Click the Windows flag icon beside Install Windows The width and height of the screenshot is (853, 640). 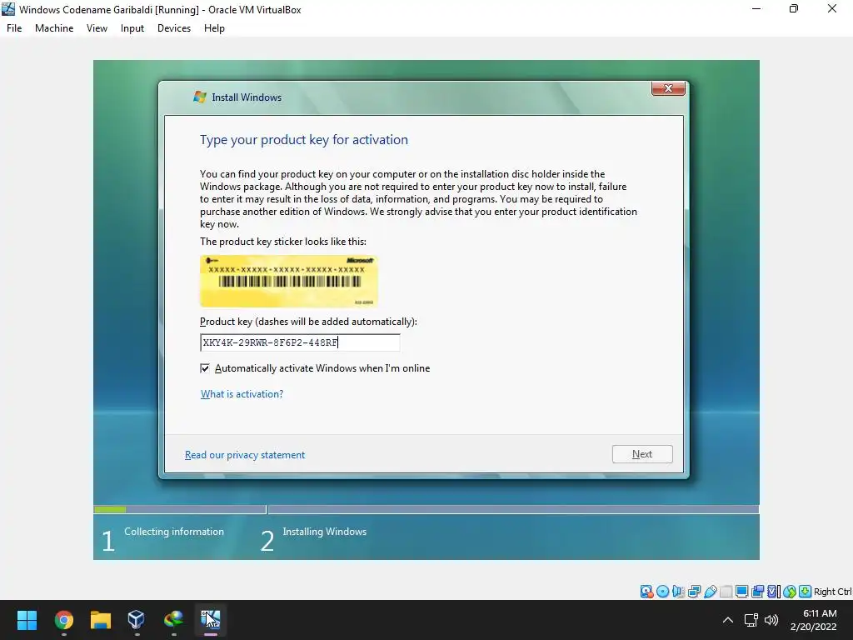point(200,97)
